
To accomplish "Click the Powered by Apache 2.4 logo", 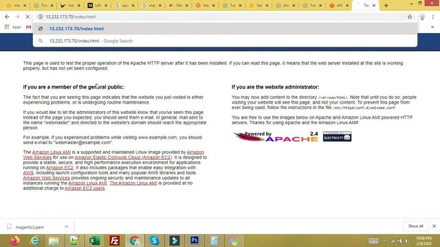I will click(x=276, y=137).
